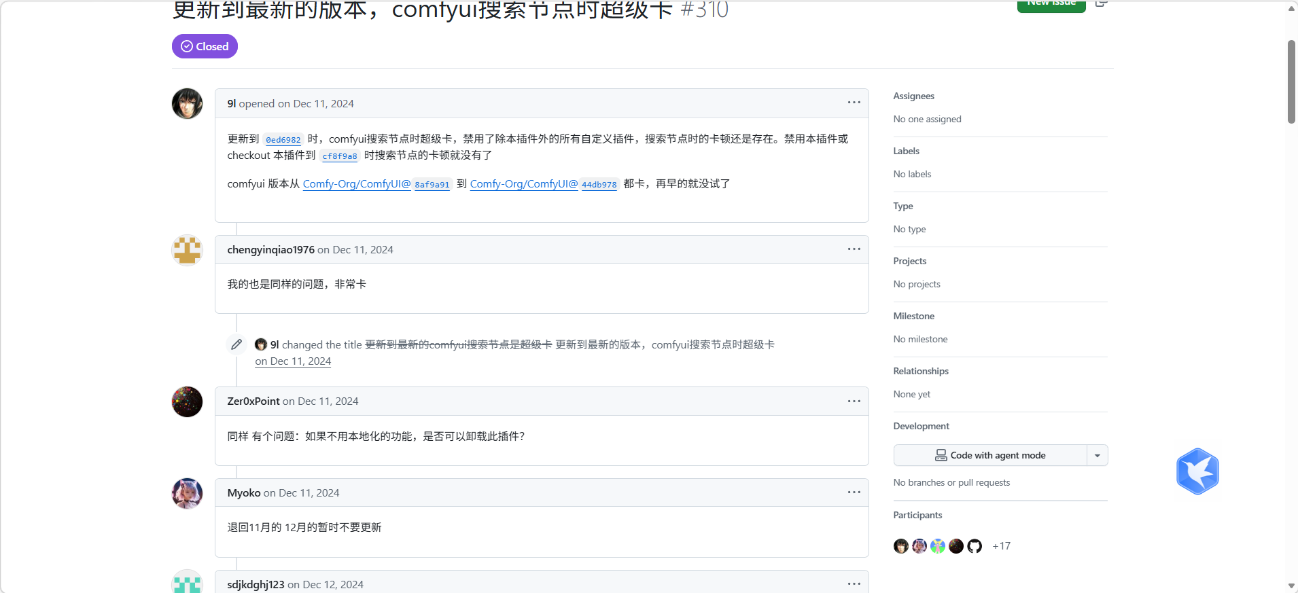Open the GitHub logo participant avatar

(x=975, y=546)
